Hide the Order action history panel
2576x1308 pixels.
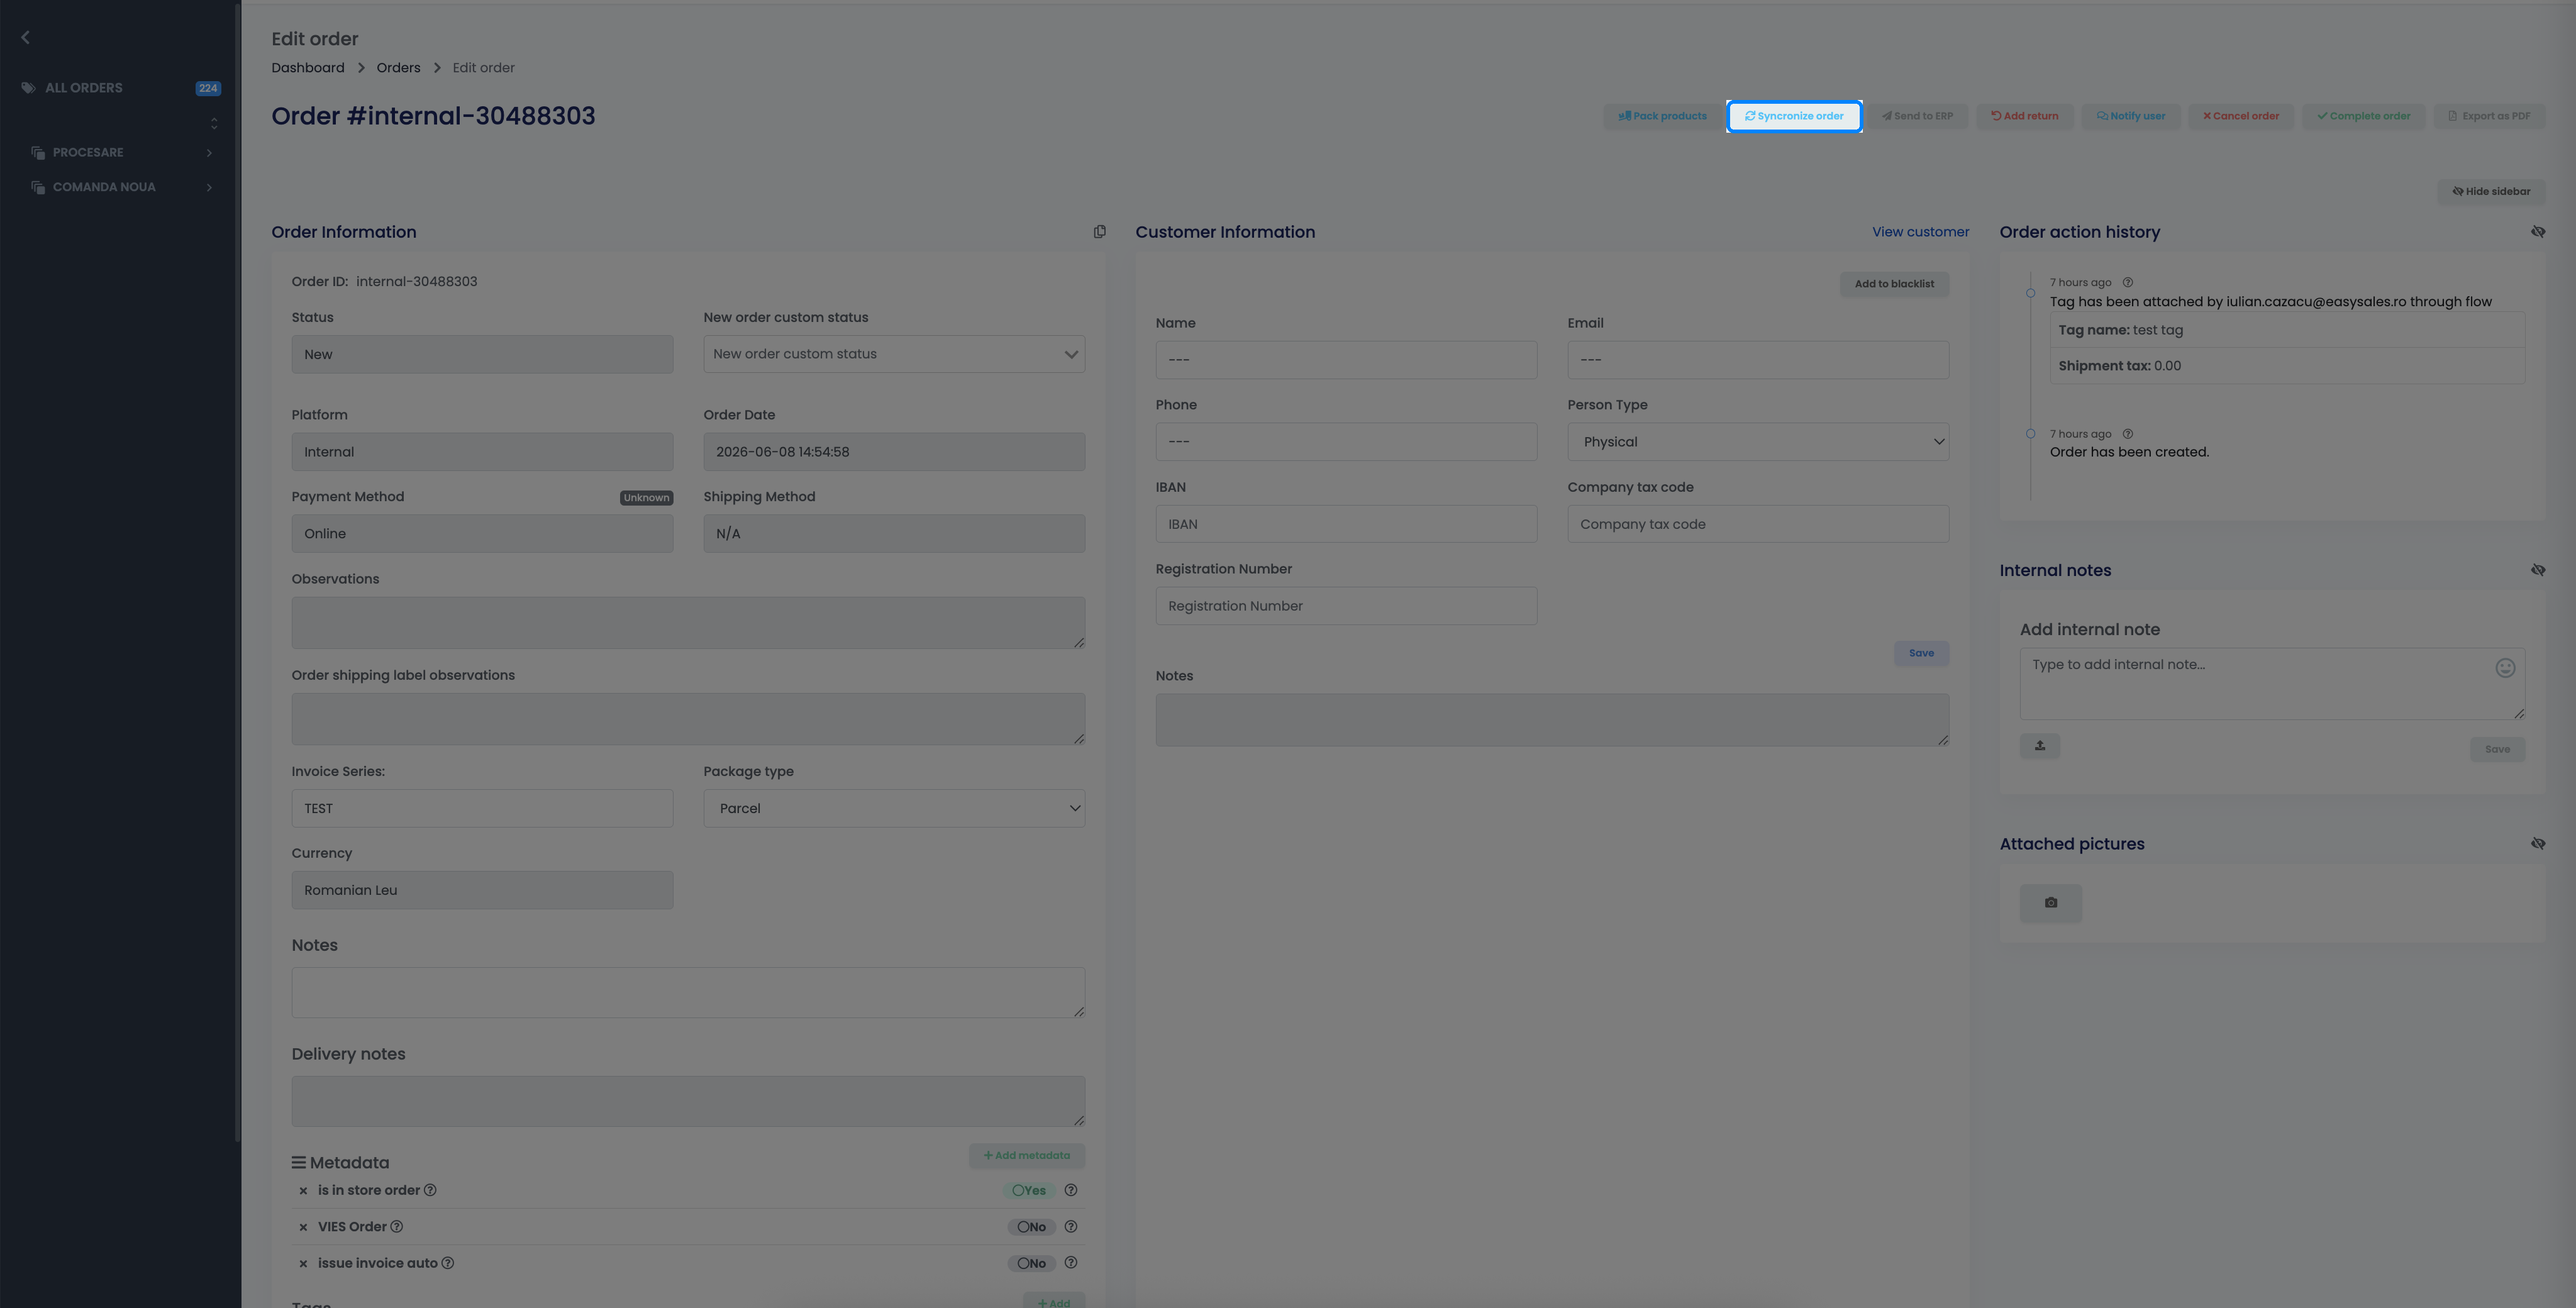tap(2537, 232)
